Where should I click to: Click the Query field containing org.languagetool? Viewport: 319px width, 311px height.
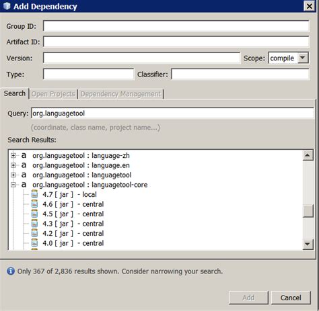pyautogui.click(x=172, y=114)
